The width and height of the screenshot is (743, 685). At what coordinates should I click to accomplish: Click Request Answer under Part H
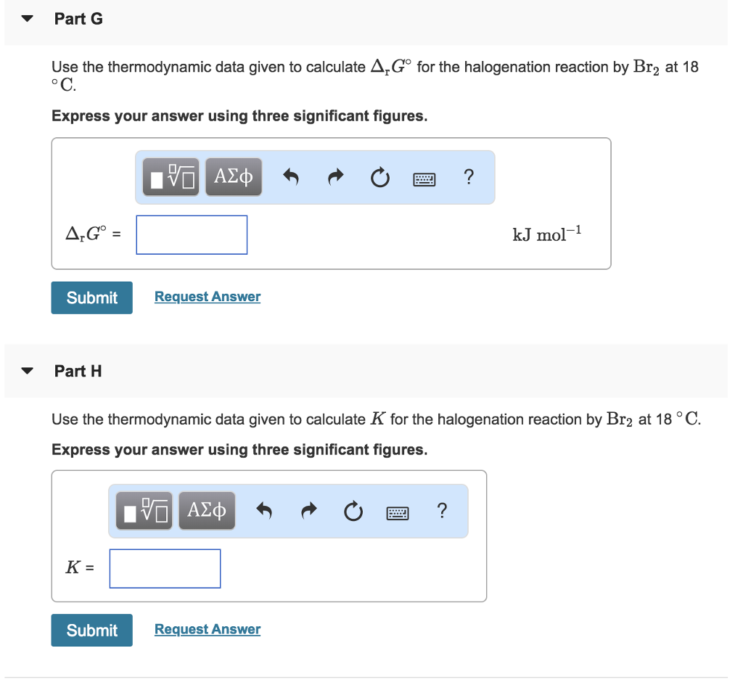pos(207,628)
